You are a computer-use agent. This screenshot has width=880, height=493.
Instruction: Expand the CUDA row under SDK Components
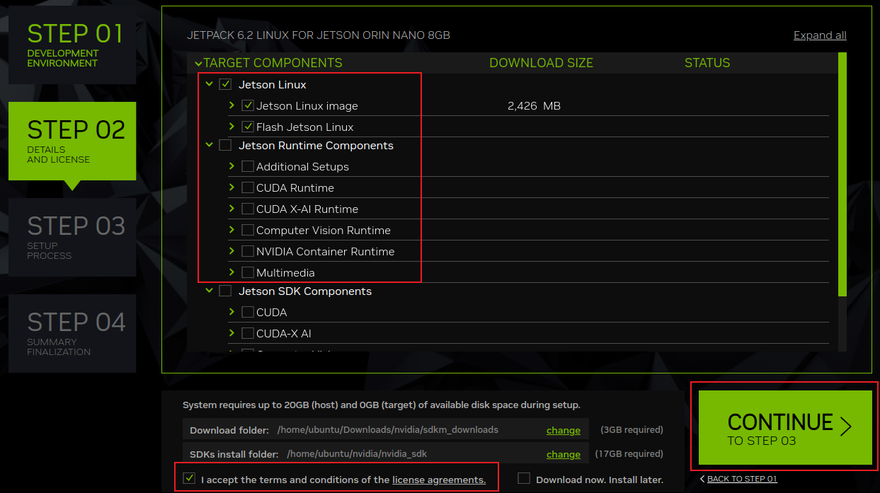[x=232, y=312]
